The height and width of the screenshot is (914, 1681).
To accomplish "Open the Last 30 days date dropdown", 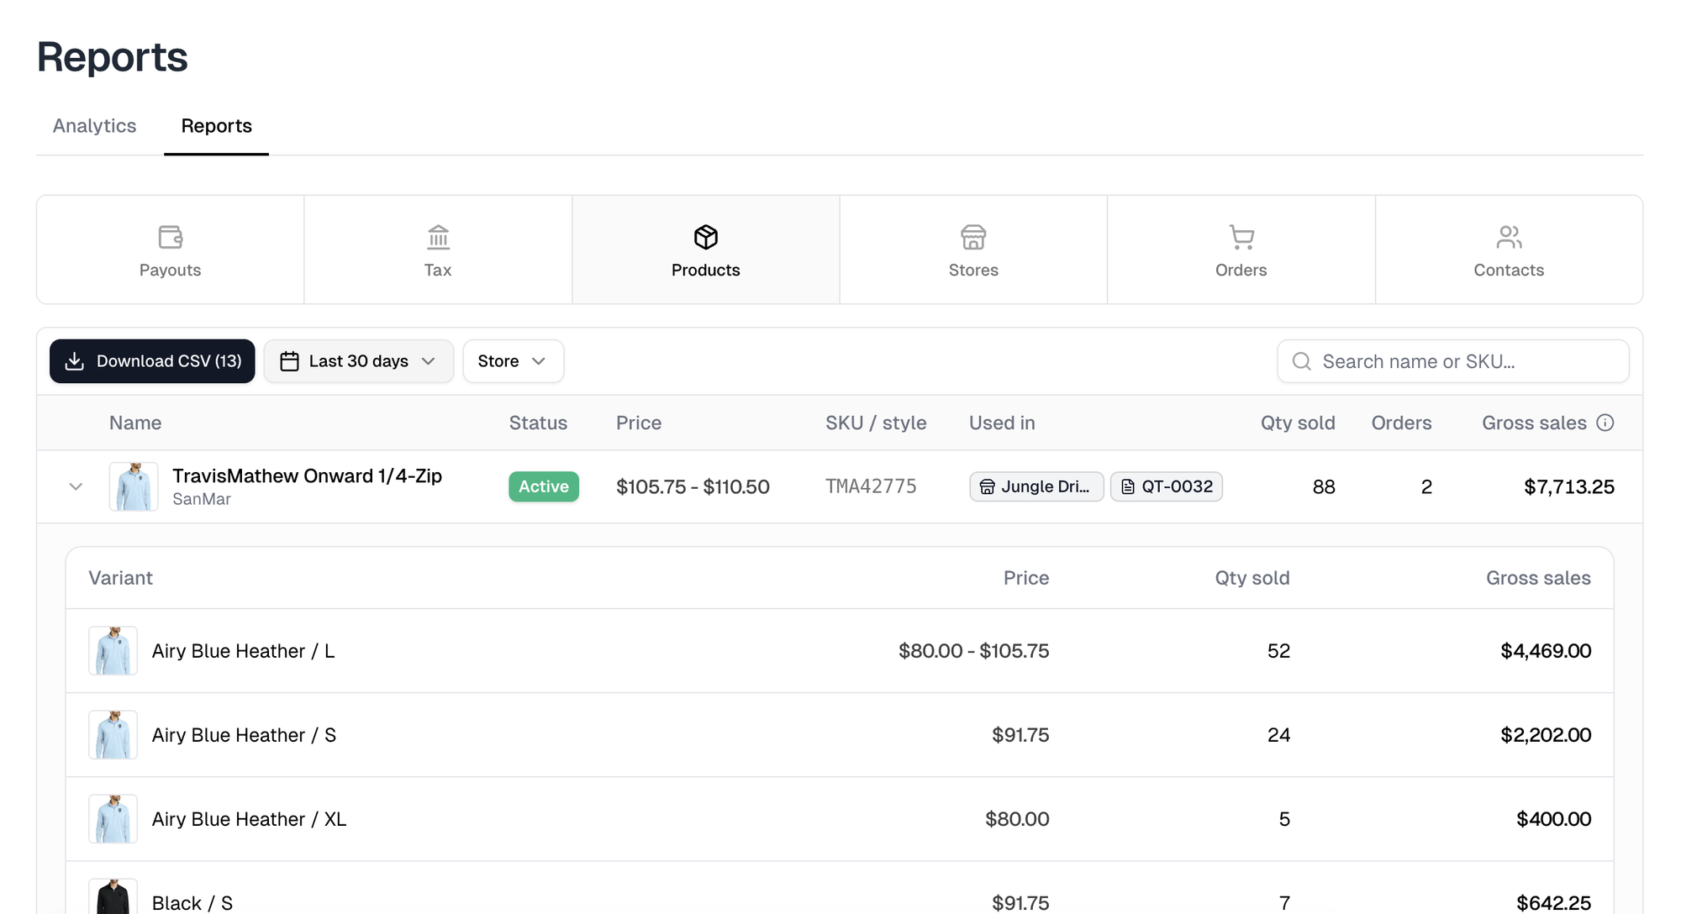I will pos(359,361).
